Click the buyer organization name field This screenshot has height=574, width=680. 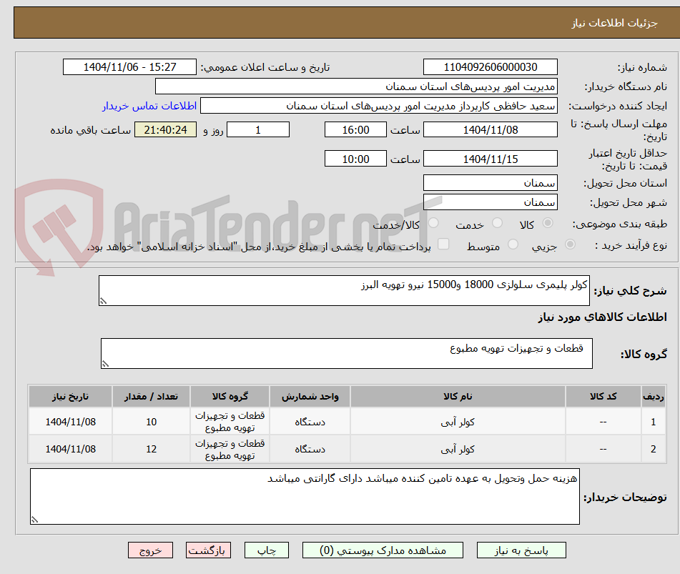(356, 86)
